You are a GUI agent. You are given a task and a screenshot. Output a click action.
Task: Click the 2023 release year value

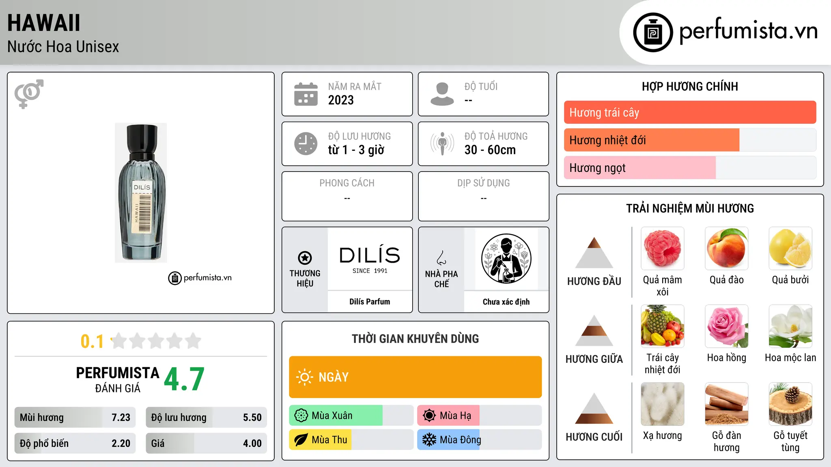341,100
